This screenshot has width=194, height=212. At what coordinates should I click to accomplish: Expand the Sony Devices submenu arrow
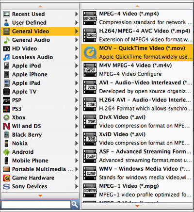coord(77,186)
